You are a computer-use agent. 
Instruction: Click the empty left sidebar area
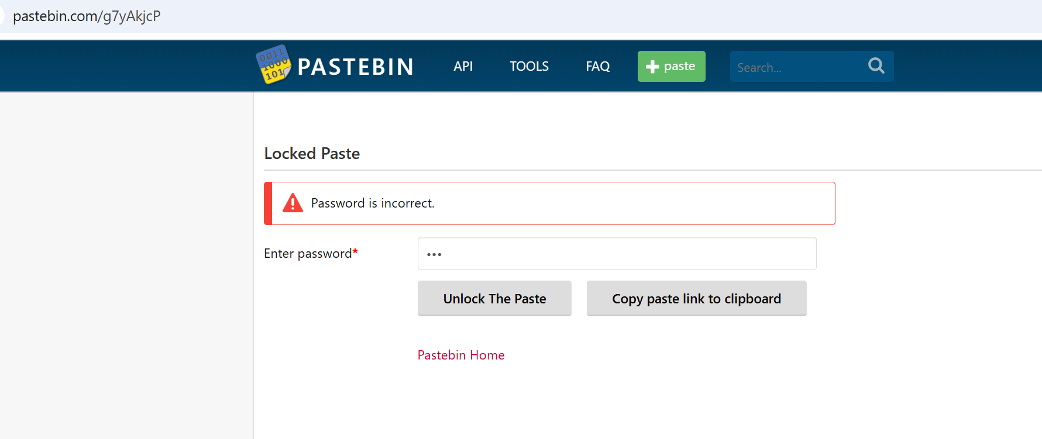(x=126, y=265)
